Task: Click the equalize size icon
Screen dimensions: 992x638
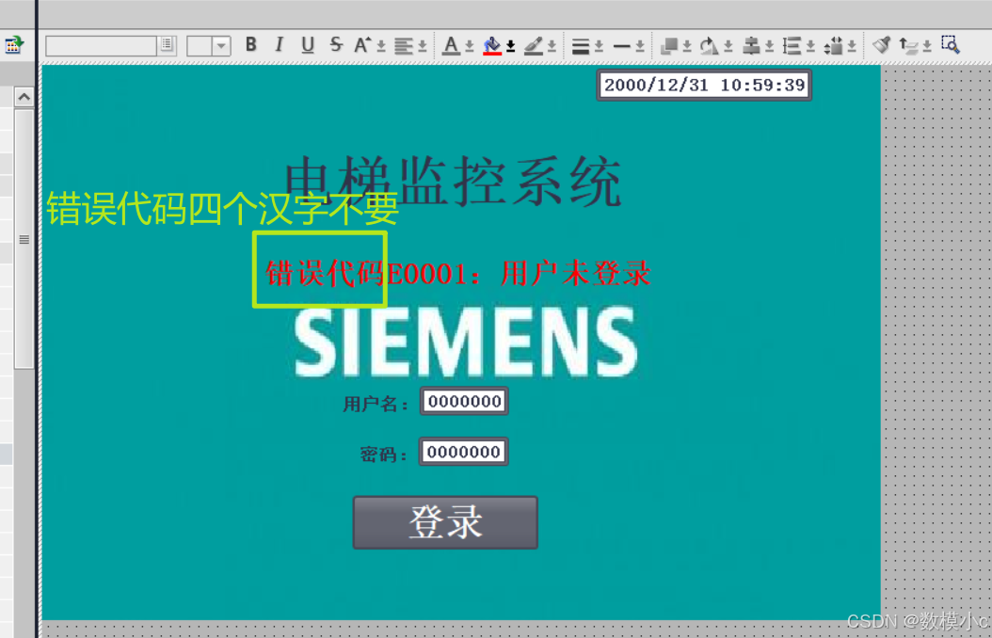Action: (834, 45)
